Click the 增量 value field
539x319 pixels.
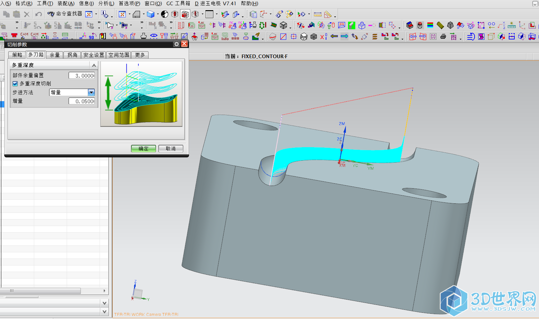82,101
